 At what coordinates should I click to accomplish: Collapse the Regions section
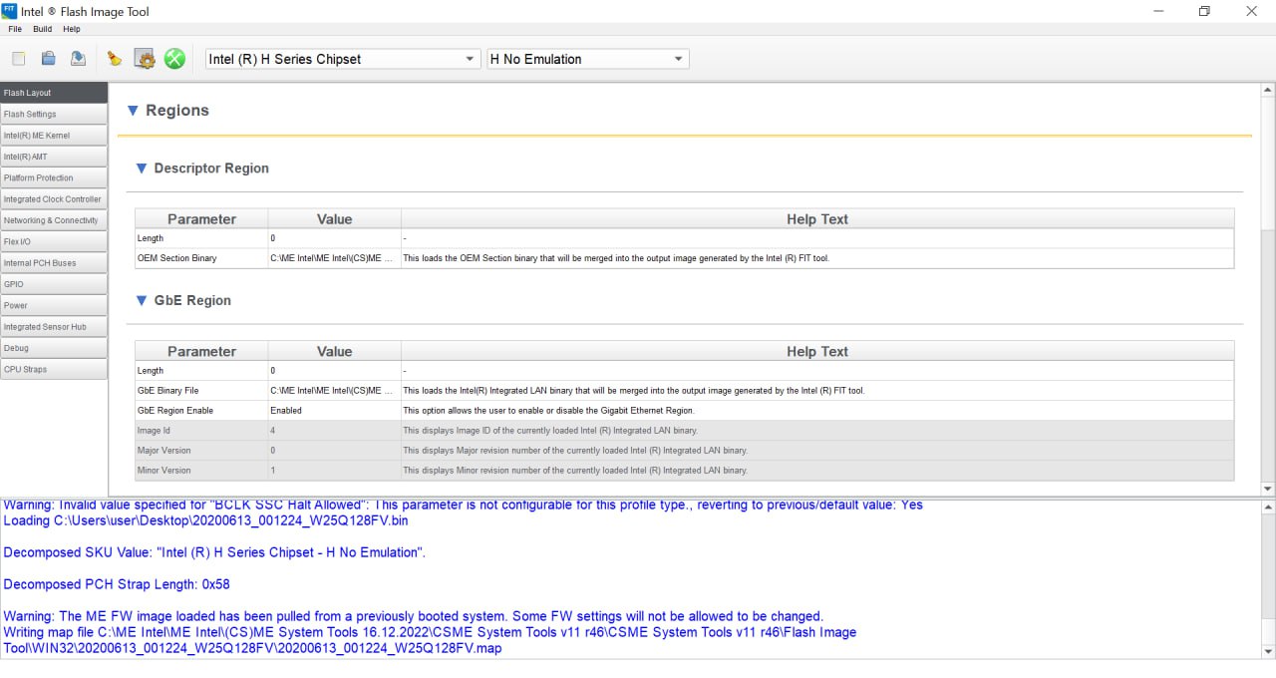(133, 111)
